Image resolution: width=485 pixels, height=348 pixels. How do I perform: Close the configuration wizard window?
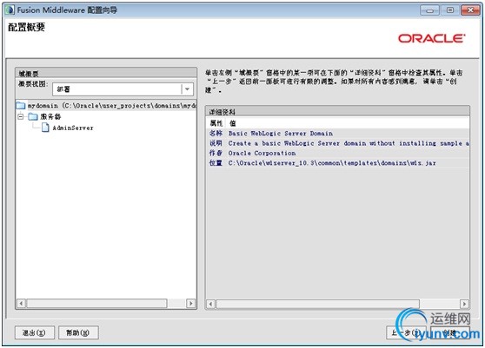(x=470, y=10)
